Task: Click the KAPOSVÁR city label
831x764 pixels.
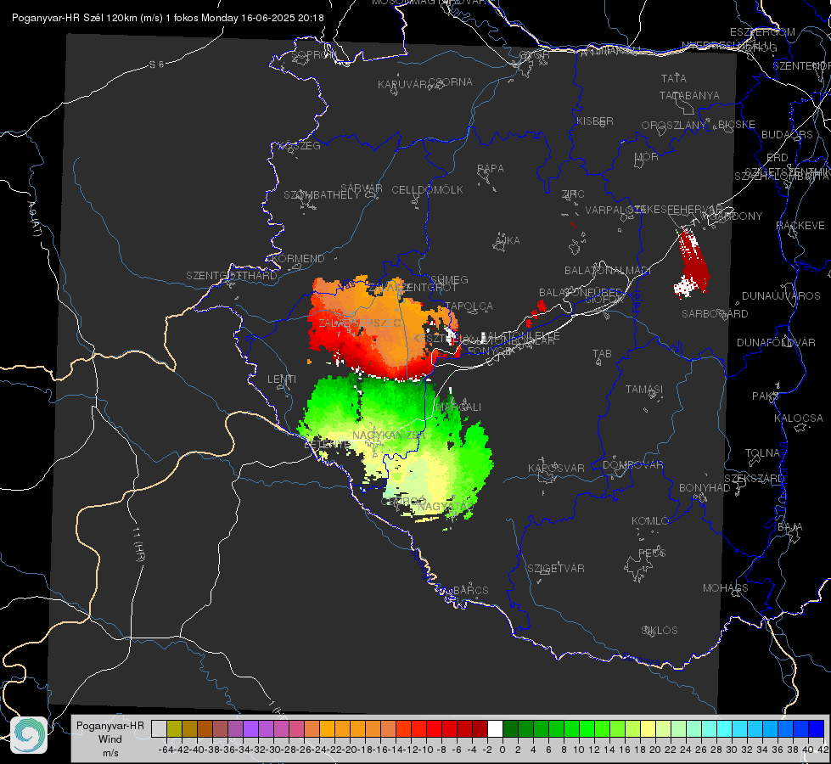Action: tap(557, 469)
